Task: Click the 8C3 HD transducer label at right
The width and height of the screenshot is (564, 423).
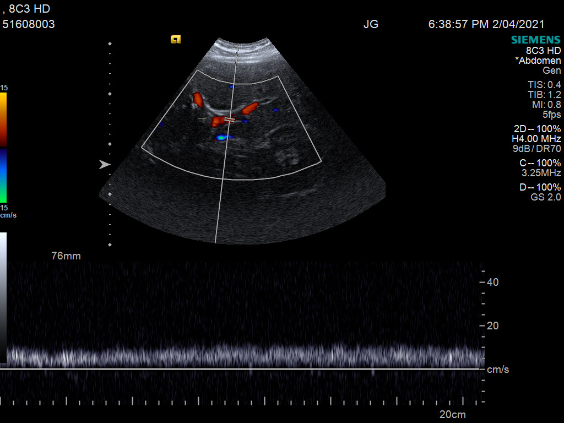Action: pyautogui.click(x=543, y=50)
